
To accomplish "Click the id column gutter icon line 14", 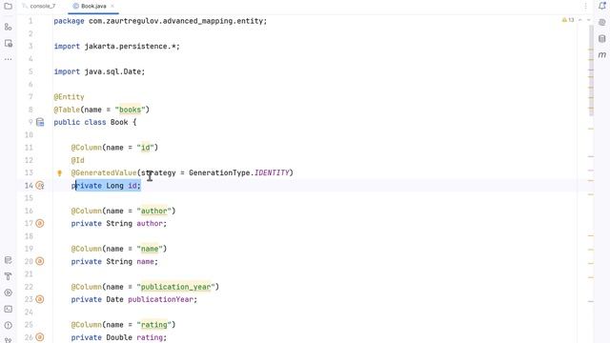I will (x=40, y=186).
